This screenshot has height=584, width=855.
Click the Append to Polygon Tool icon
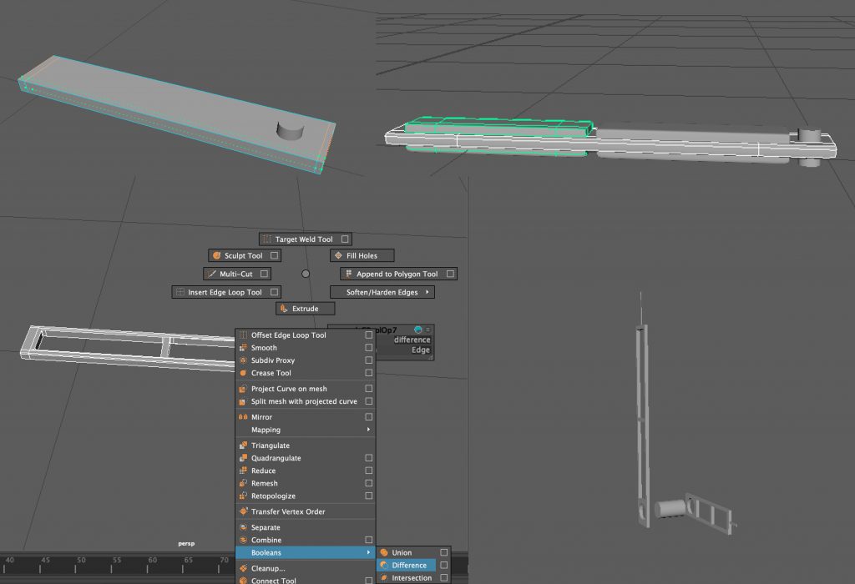click(x=348, y=274)
